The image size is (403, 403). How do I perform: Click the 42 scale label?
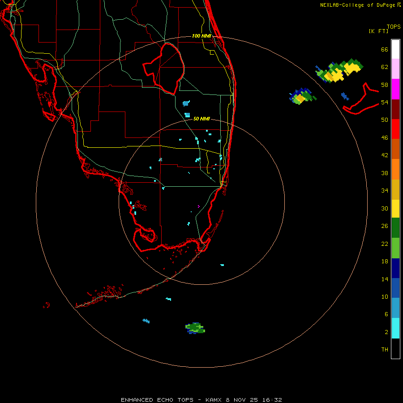[x=385, y=155]
